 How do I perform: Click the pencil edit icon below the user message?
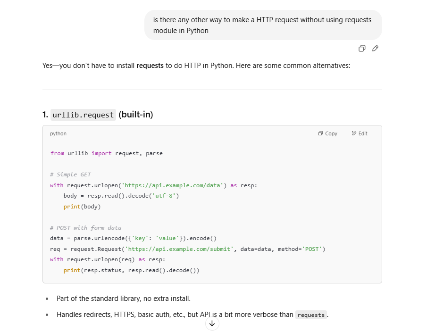click(x=375, y=48)
